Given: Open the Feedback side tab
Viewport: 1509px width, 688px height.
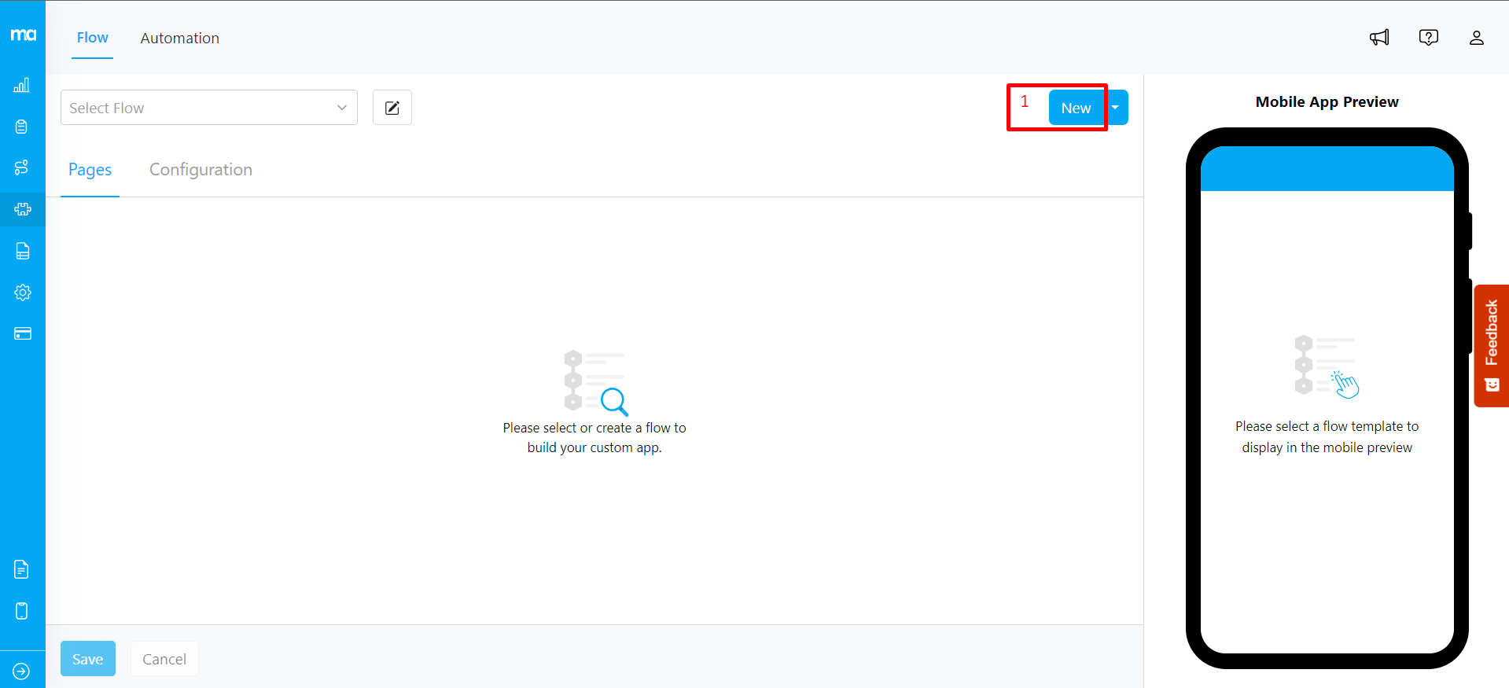Looking at the screenshot, I should tap(1491, 345).
